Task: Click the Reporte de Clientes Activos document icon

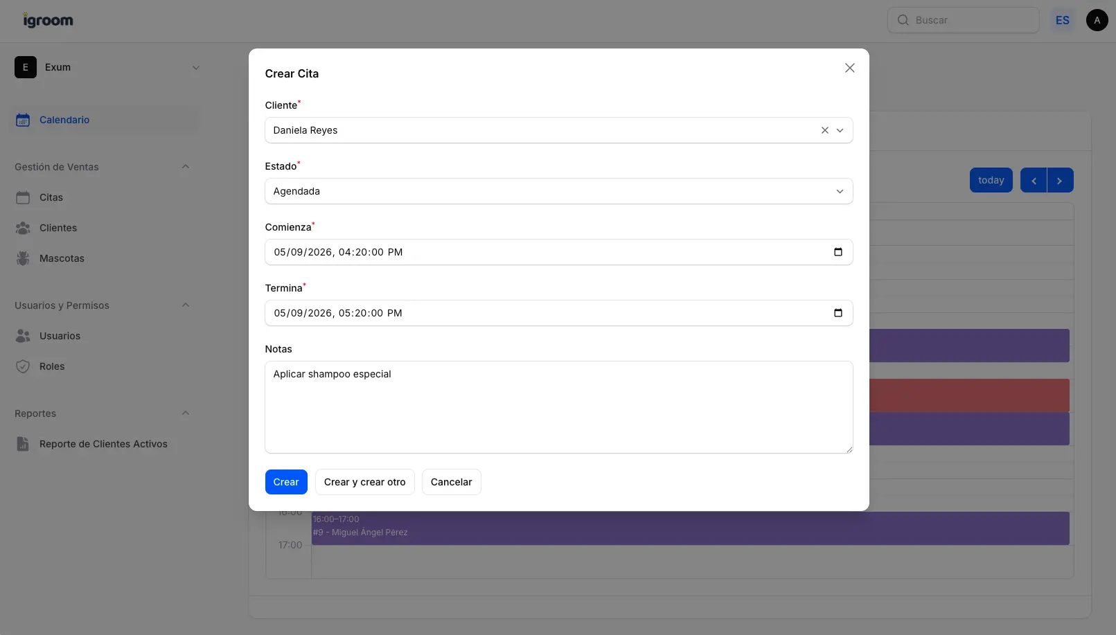Action: [23, 444]
